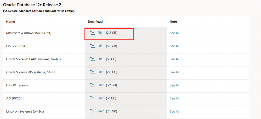261x119 pixels.
Task: Select 'Oracle Solaris (x86 systems, 64-bit)' text
Action: (31, 72)
